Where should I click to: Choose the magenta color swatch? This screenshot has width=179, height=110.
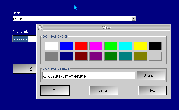[96, 46]
